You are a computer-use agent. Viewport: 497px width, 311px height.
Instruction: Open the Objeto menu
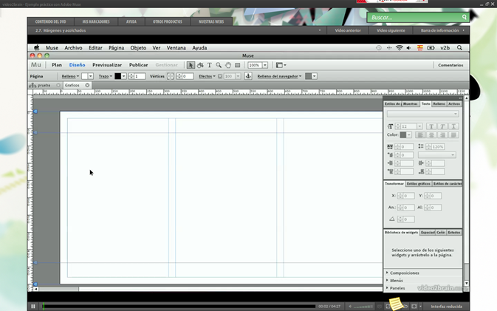(x=138, y=48)
